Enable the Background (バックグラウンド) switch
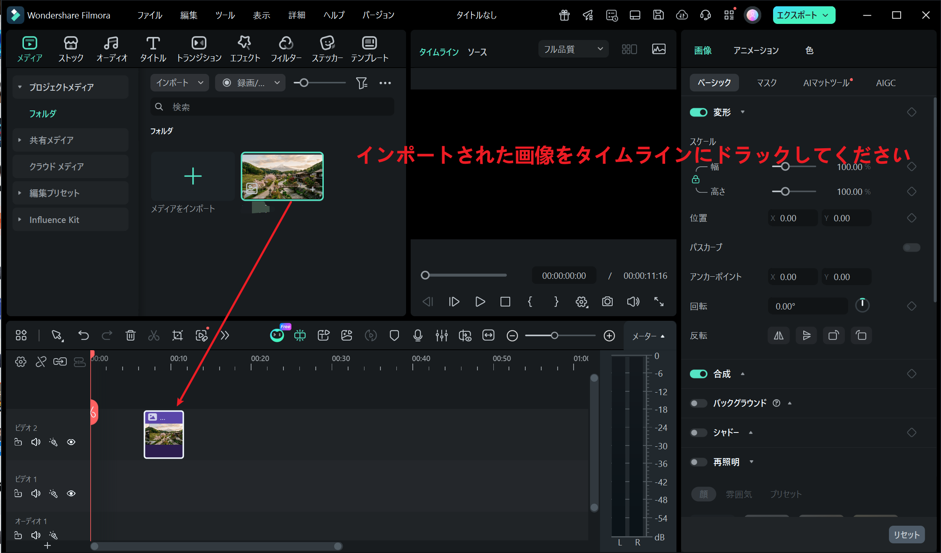Image resolution: width=941 pixels, height=553 pixels. [699, 403]
